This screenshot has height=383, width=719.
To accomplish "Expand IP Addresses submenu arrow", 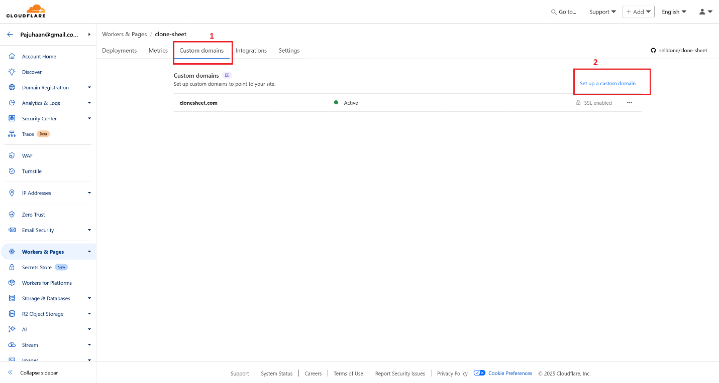I will pyautogui.click(x=89, y=193).
